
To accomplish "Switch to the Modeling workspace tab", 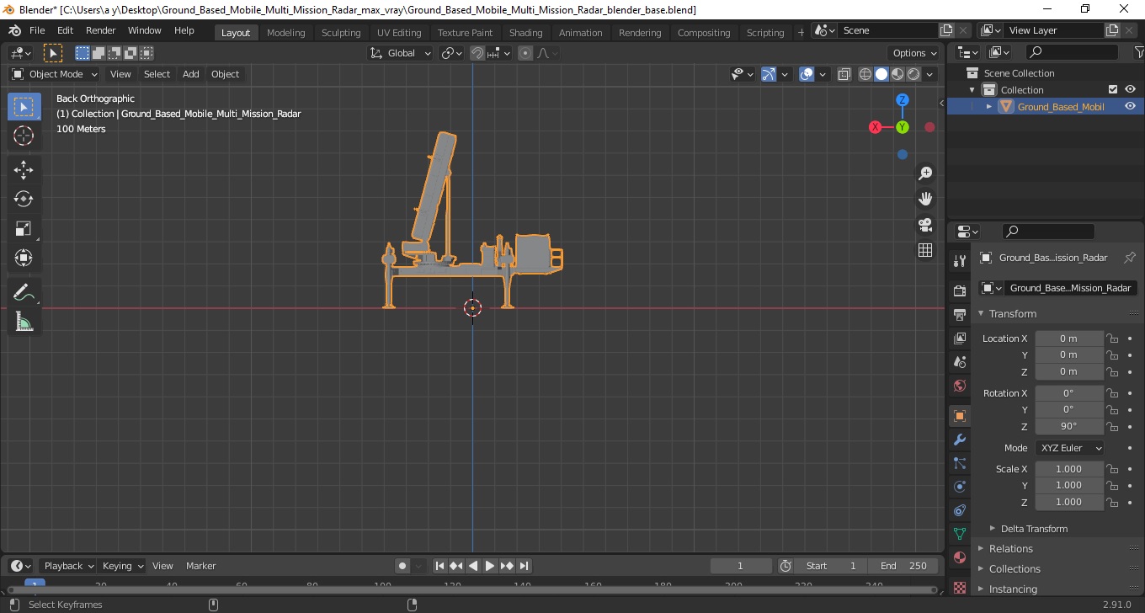I will tap(285, 33).
